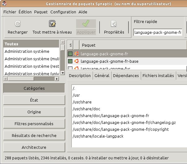Image resolution: width=187 pixels, height=164 pixels.
Task: Click the Architecture button
Action: pos(34,147)
